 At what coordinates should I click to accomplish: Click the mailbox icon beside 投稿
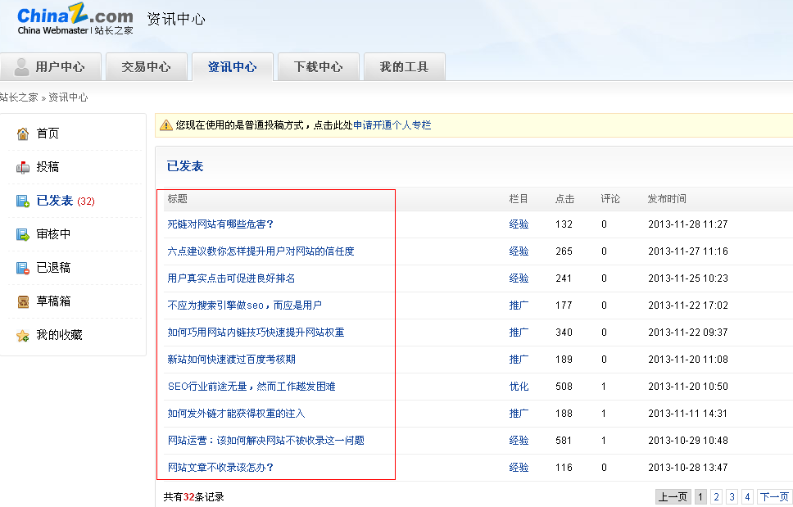(23, 167)
